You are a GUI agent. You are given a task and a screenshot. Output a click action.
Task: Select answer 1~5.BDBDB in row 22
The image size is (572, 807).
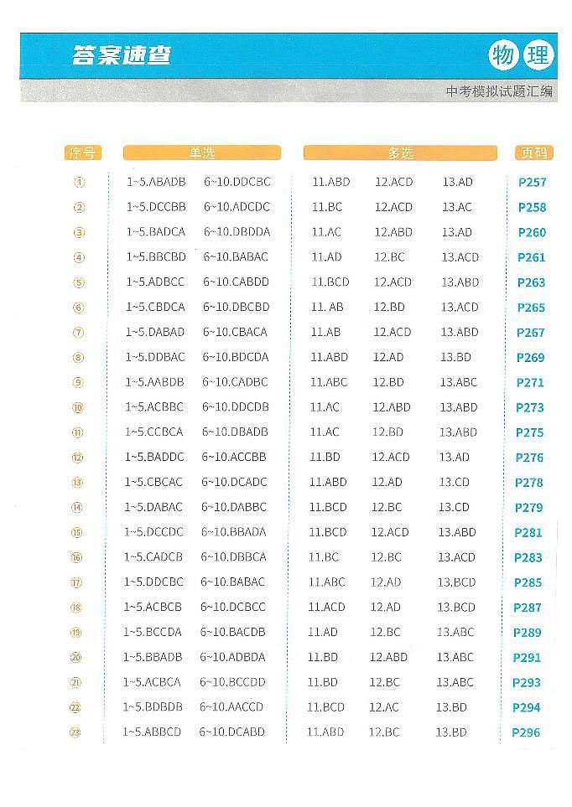(153, 707)
